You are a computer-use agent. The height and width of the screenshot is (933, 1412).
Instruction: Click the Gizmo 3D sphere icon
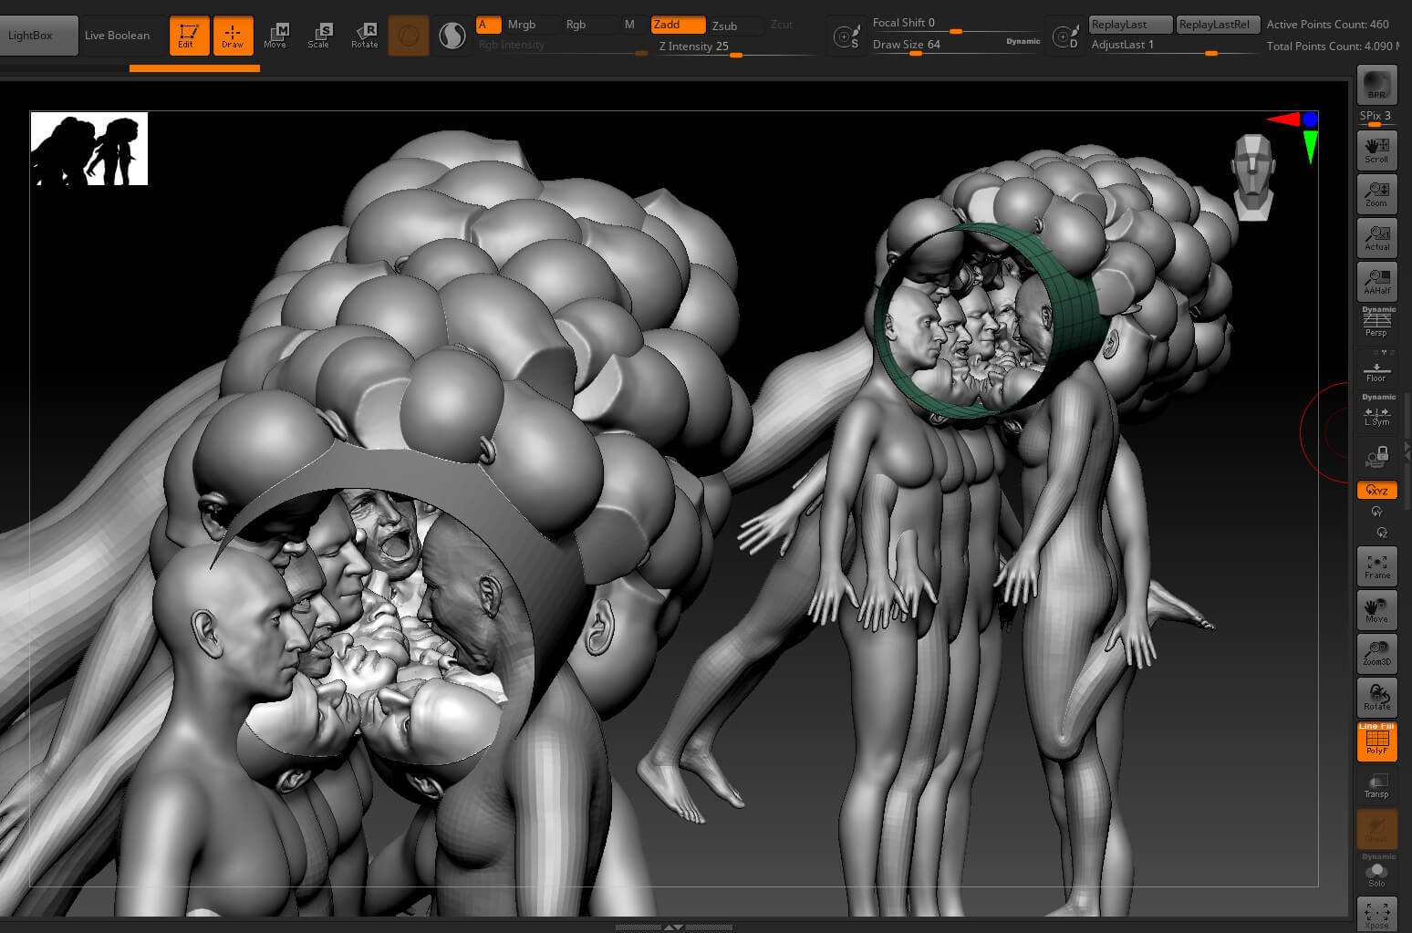[x=409, y=36]
